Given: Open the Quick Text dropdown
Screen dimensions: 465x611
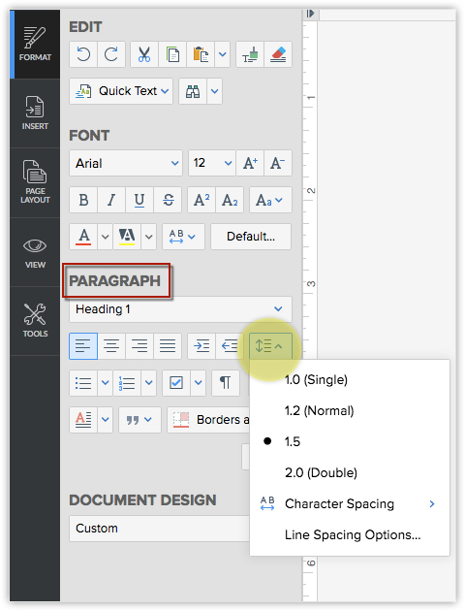Looking at the screenshot, I should (121, 91).
